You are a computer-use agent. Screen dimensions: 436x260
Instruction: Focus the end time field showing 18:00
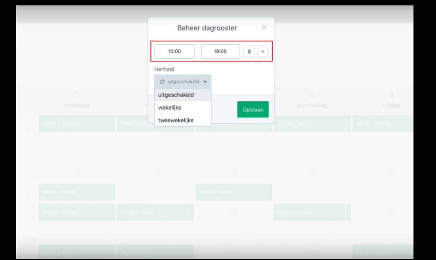point(220,52)
